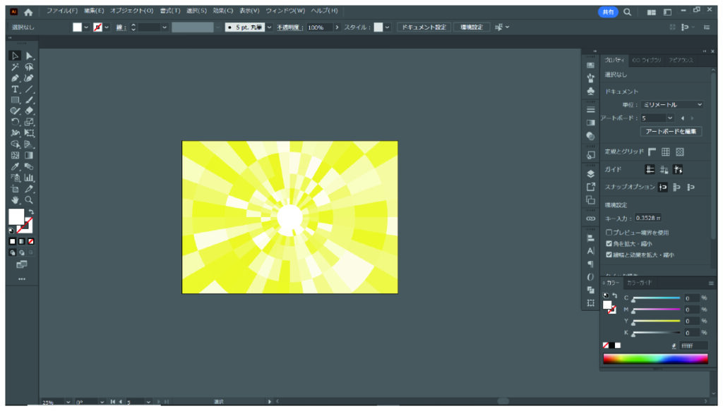Toggle preview bounds checkbox
Screen dimensions: 723x411
[609, 233]
